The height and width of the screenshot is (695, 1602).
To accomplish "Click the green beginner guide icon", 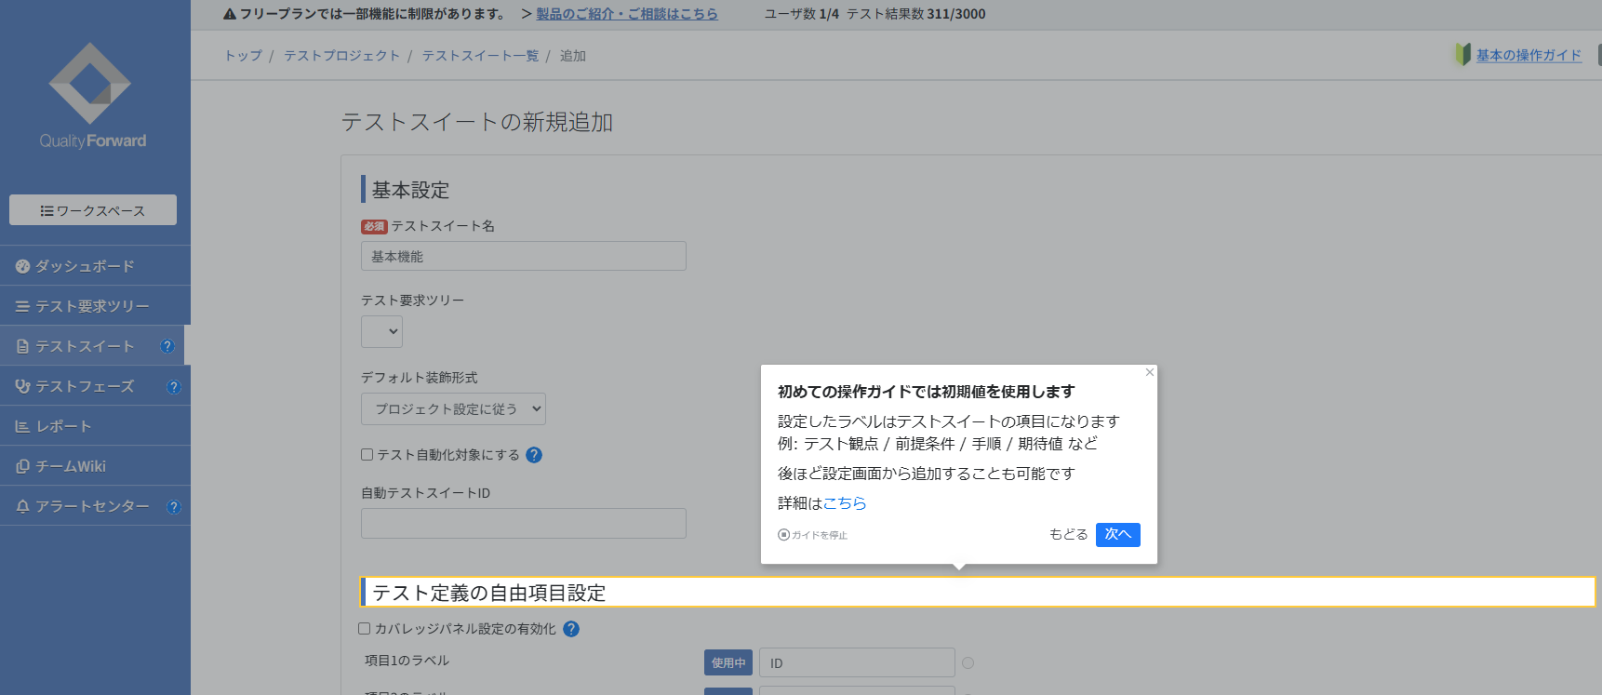I will pyautogui.click(x=1462, y=55).
